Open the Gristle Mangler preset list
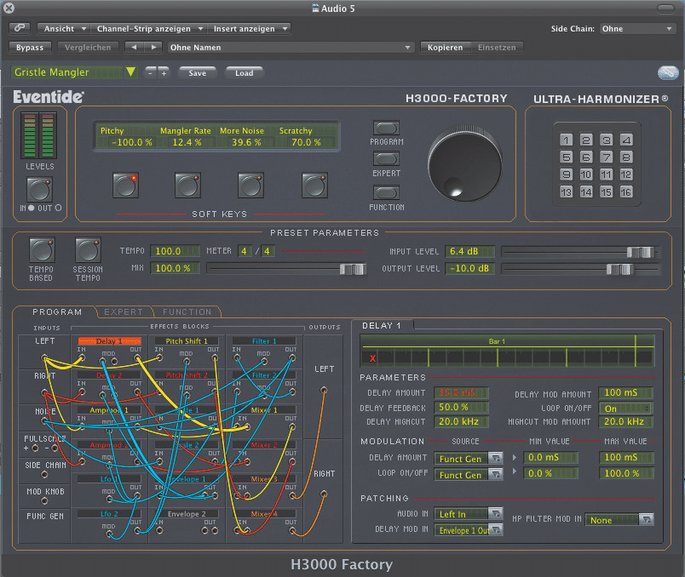 pyautogui.click(x=74, y=72)
